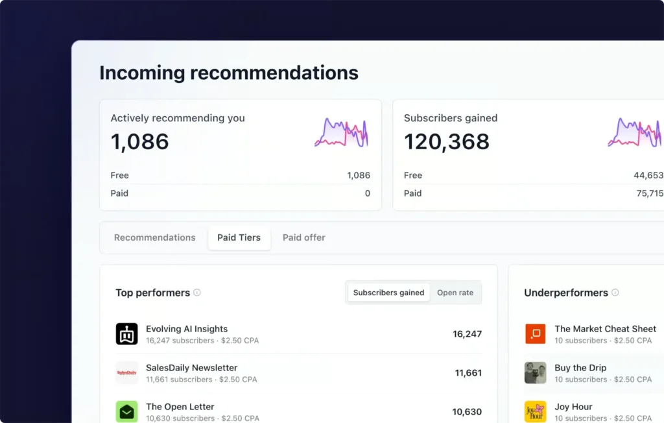Click the Subscribers gained sparkline chart
The height and width of the screenshot is (423, 664).
(635, 132)
